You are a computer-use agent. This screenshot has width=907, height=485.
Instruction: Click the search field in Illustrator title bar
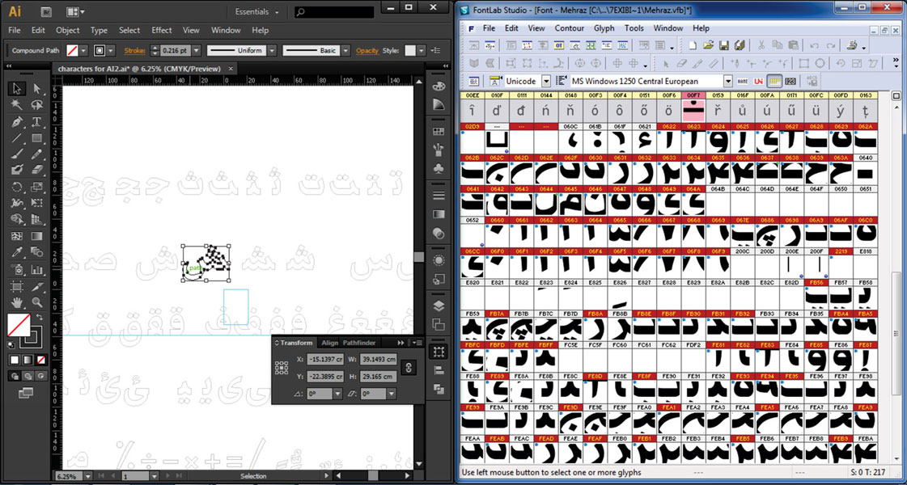pos(334,11)
